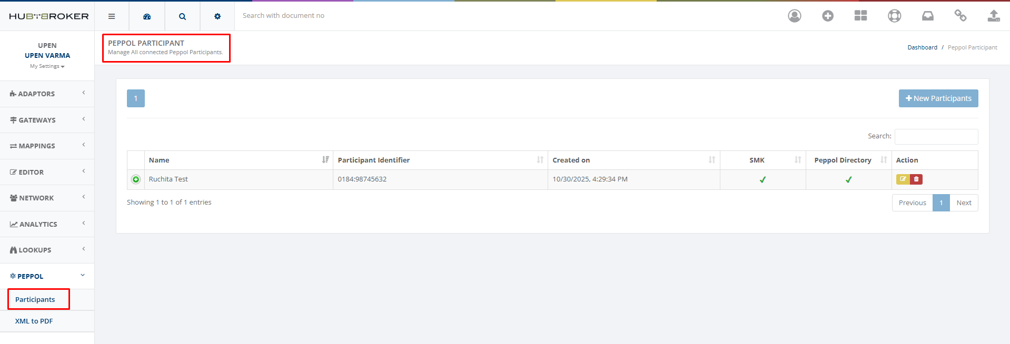The image size is (1010, 344).
Task: Select page 1 in bottom pagination
Action: point(941,203)
